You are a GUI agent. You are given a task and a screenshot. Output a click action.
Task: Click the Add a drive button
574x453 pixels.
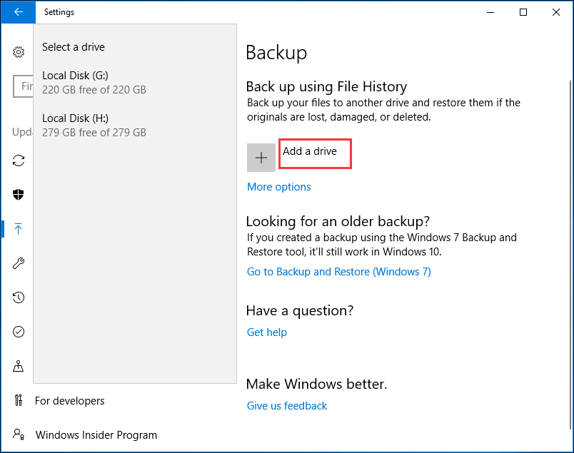pos(315,153)
